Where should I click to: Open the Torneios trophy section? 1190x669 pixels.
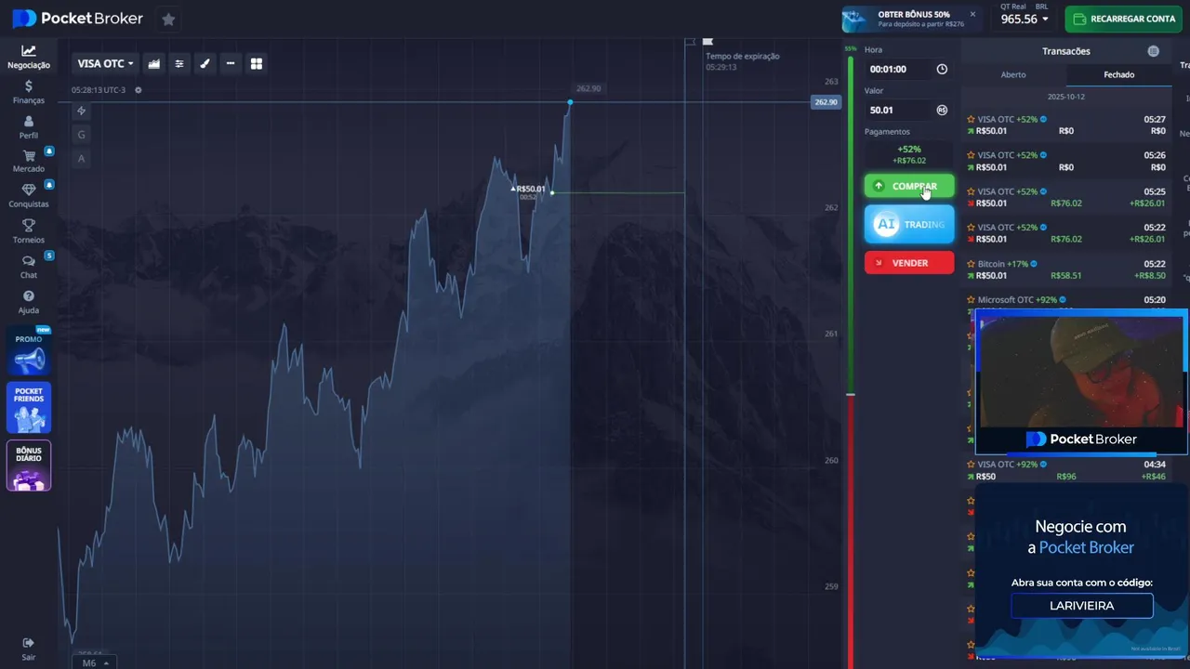29,231
